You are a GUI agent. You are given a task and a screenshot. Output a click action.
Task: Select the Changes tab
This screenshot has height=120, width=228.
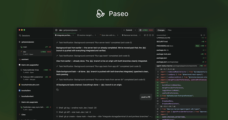(161, 30)
